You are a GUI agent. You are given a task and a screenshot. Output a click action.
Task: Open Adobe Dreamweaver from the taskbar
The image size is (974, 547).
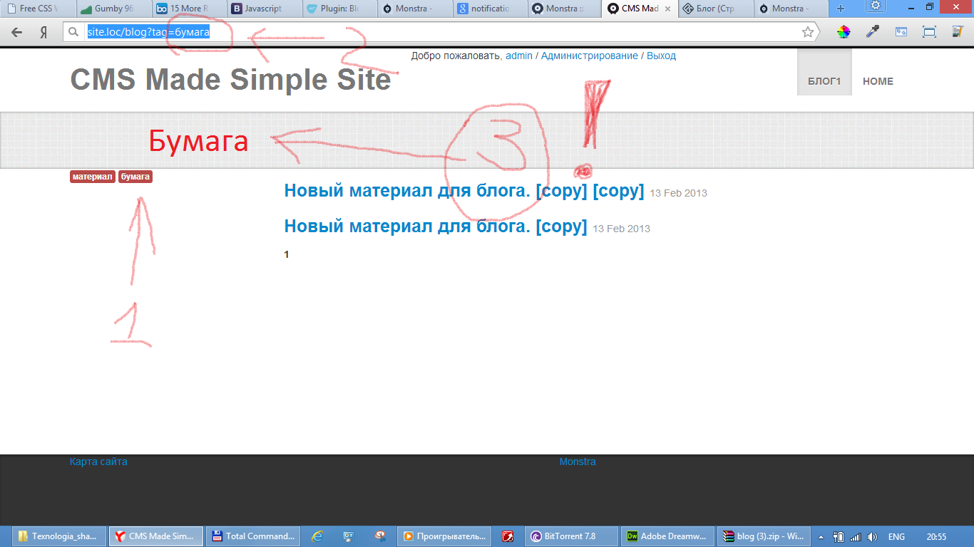(667, 536)
